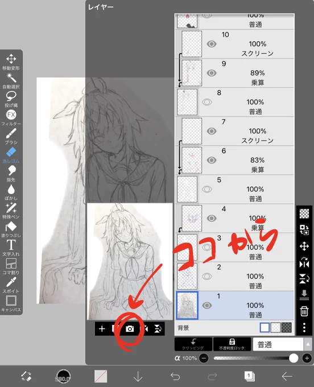Toggle visibility of layer 9

point(212,73)
